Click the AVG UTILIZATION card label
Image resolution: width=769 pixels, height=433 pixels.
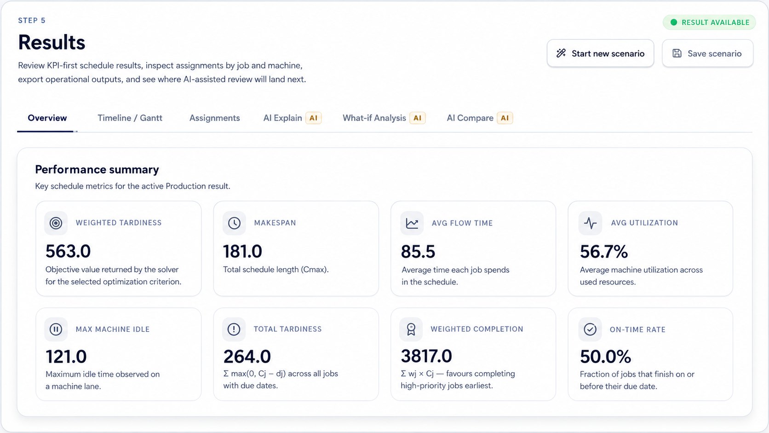pyautogui.click(x=644, y=223)
